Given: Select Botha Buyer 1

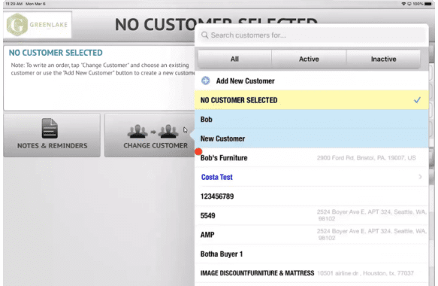Looking at the screenshot, I should click(x=312, y=254).
